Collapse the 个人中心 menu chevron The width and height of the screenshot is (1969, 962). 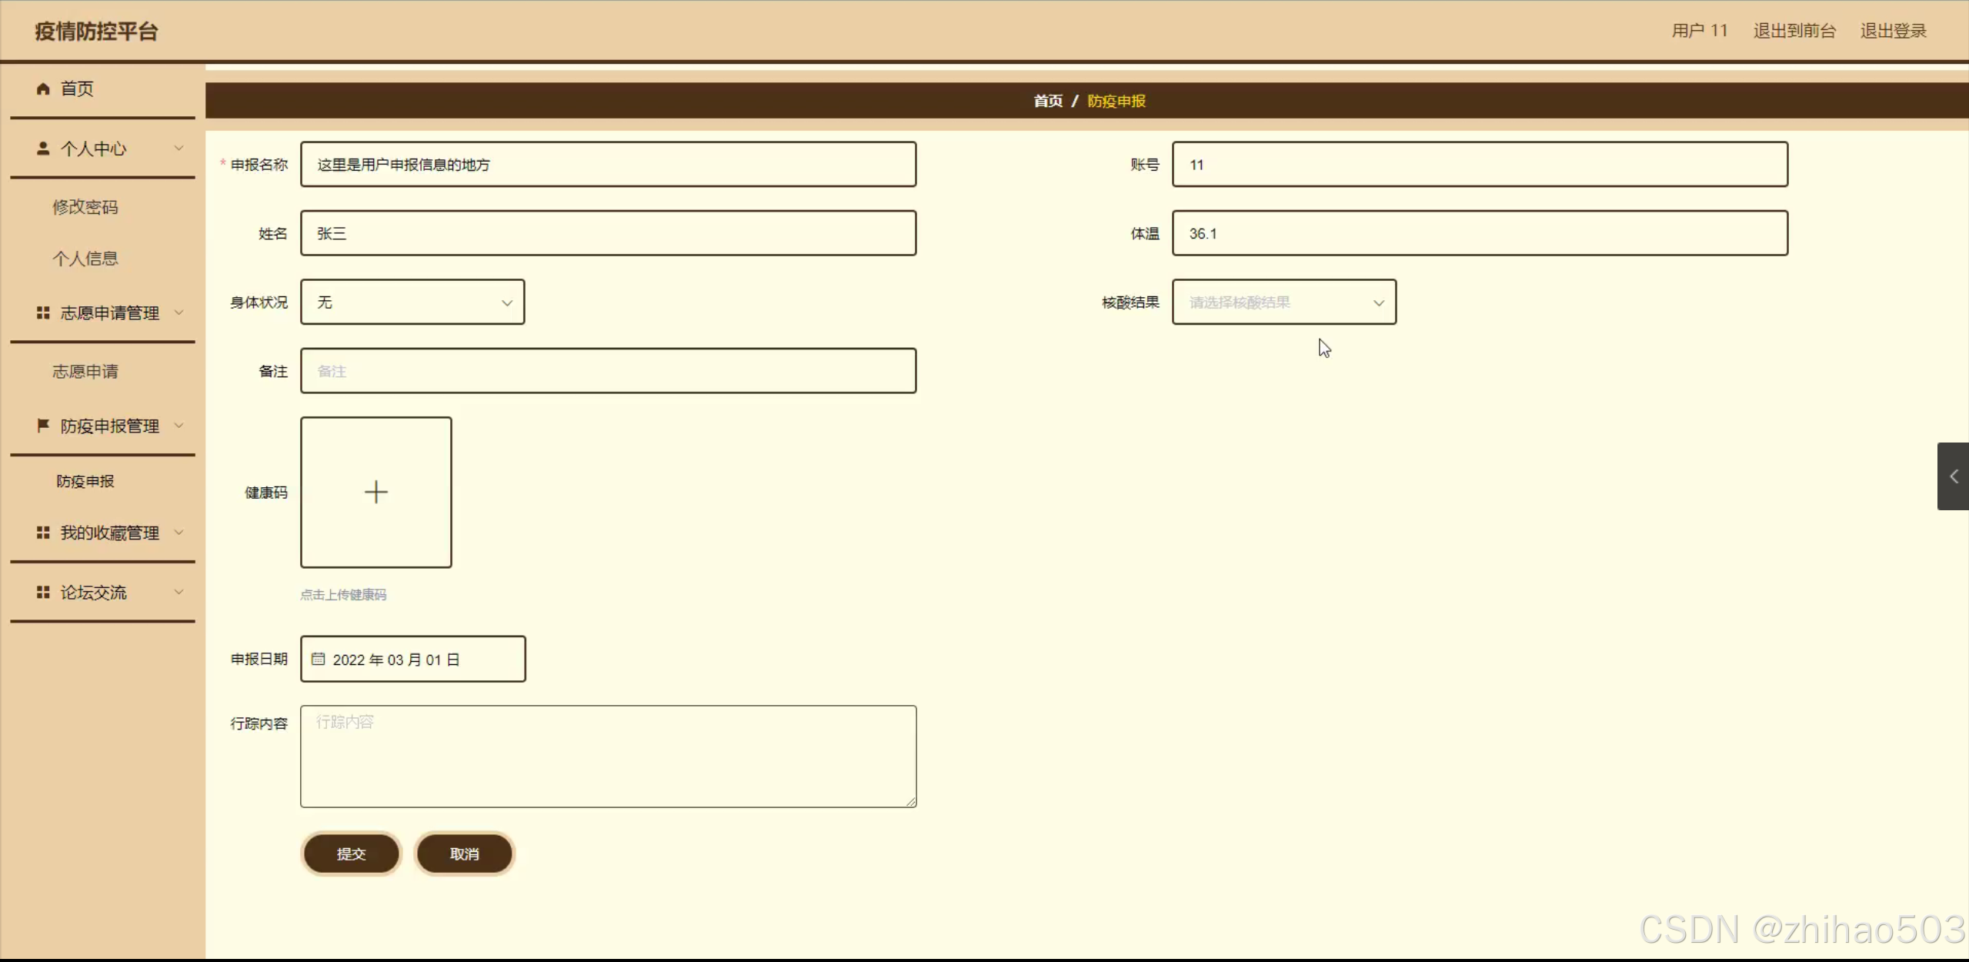pos(179,149)
